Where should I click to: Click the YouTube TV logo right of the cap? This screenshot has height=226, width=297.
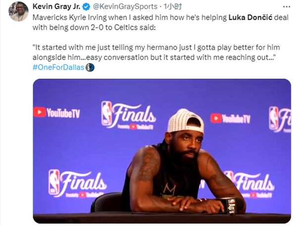[230, 118]
